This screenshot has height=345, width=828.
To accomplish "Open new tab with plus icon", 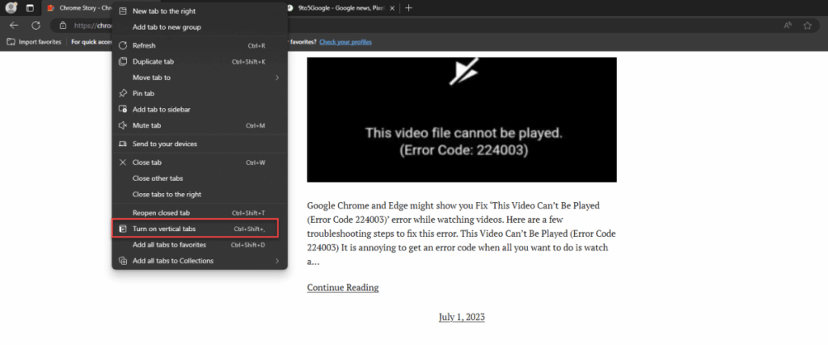I will (x=408, y=8).
